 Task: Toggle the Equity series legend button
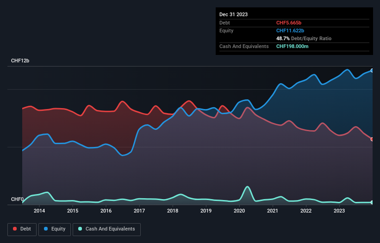tap(55, 229)
